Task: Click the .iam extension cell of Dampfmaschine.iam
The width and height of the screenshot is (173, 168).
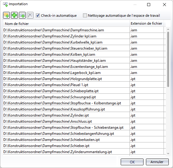Action: point(147,30)
